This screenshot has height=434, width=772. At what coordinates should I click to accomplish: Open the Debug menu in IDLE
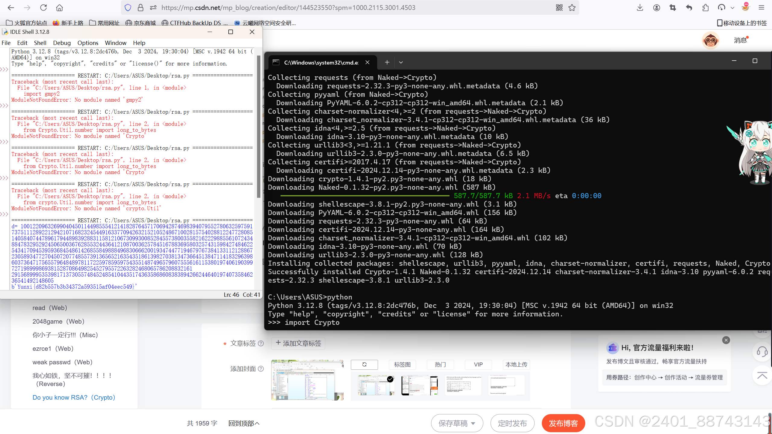pos(62,43)
